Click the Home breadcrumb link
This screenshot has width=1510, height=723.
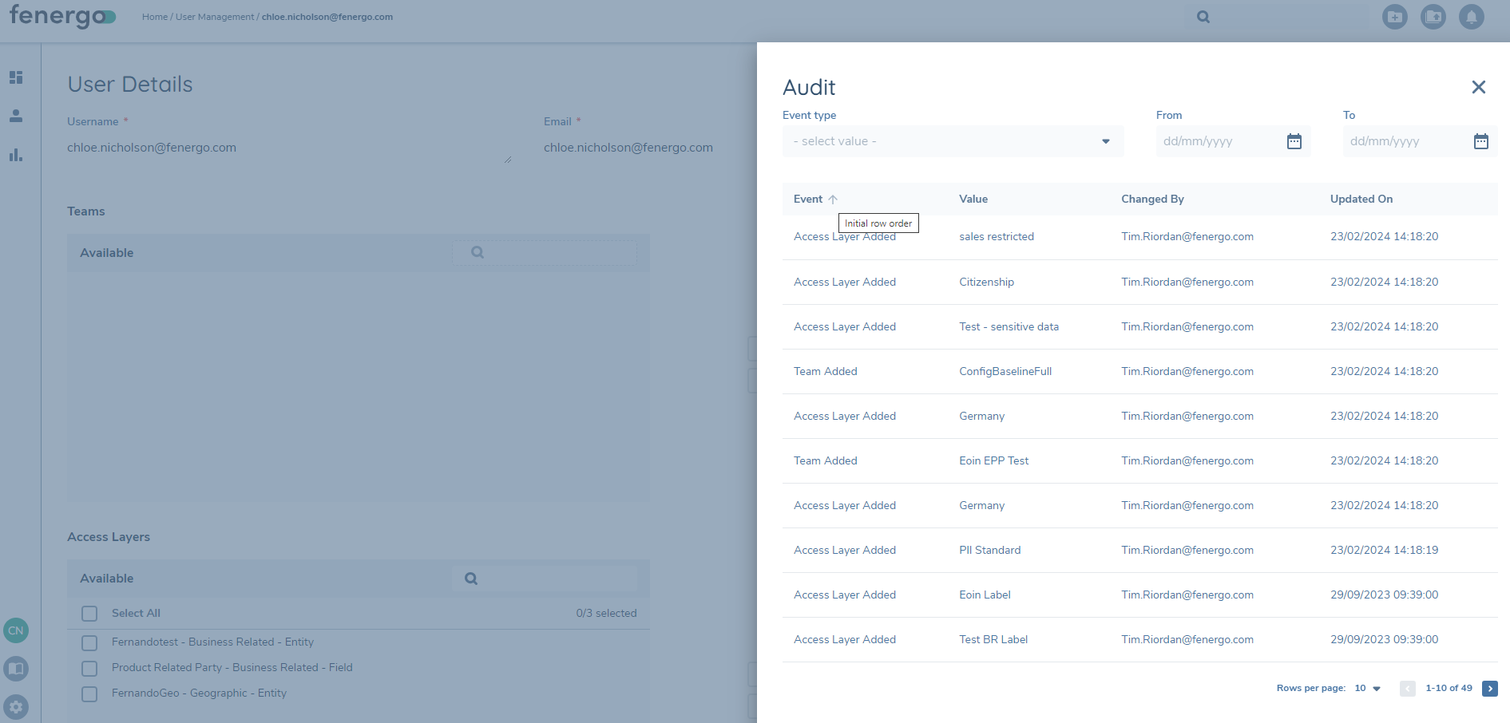(x=155, y=16)
